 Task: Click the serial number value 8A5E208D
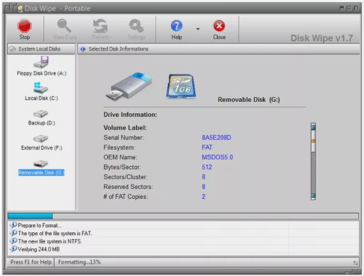click(217, 137)
